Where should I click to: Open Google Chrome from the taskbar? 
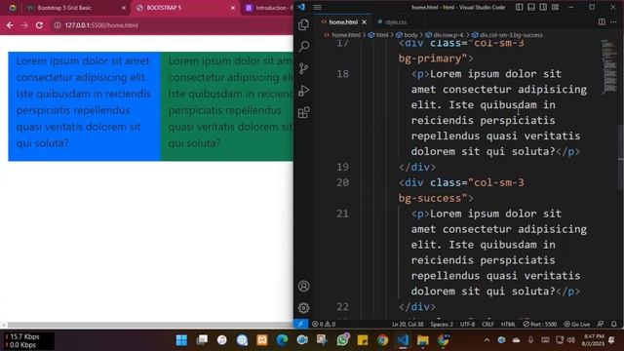point(382,340)
